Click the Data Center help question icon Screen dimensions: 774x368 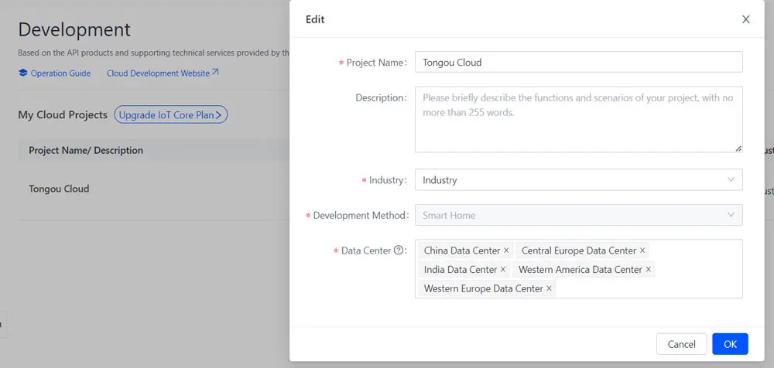[399, 250]
